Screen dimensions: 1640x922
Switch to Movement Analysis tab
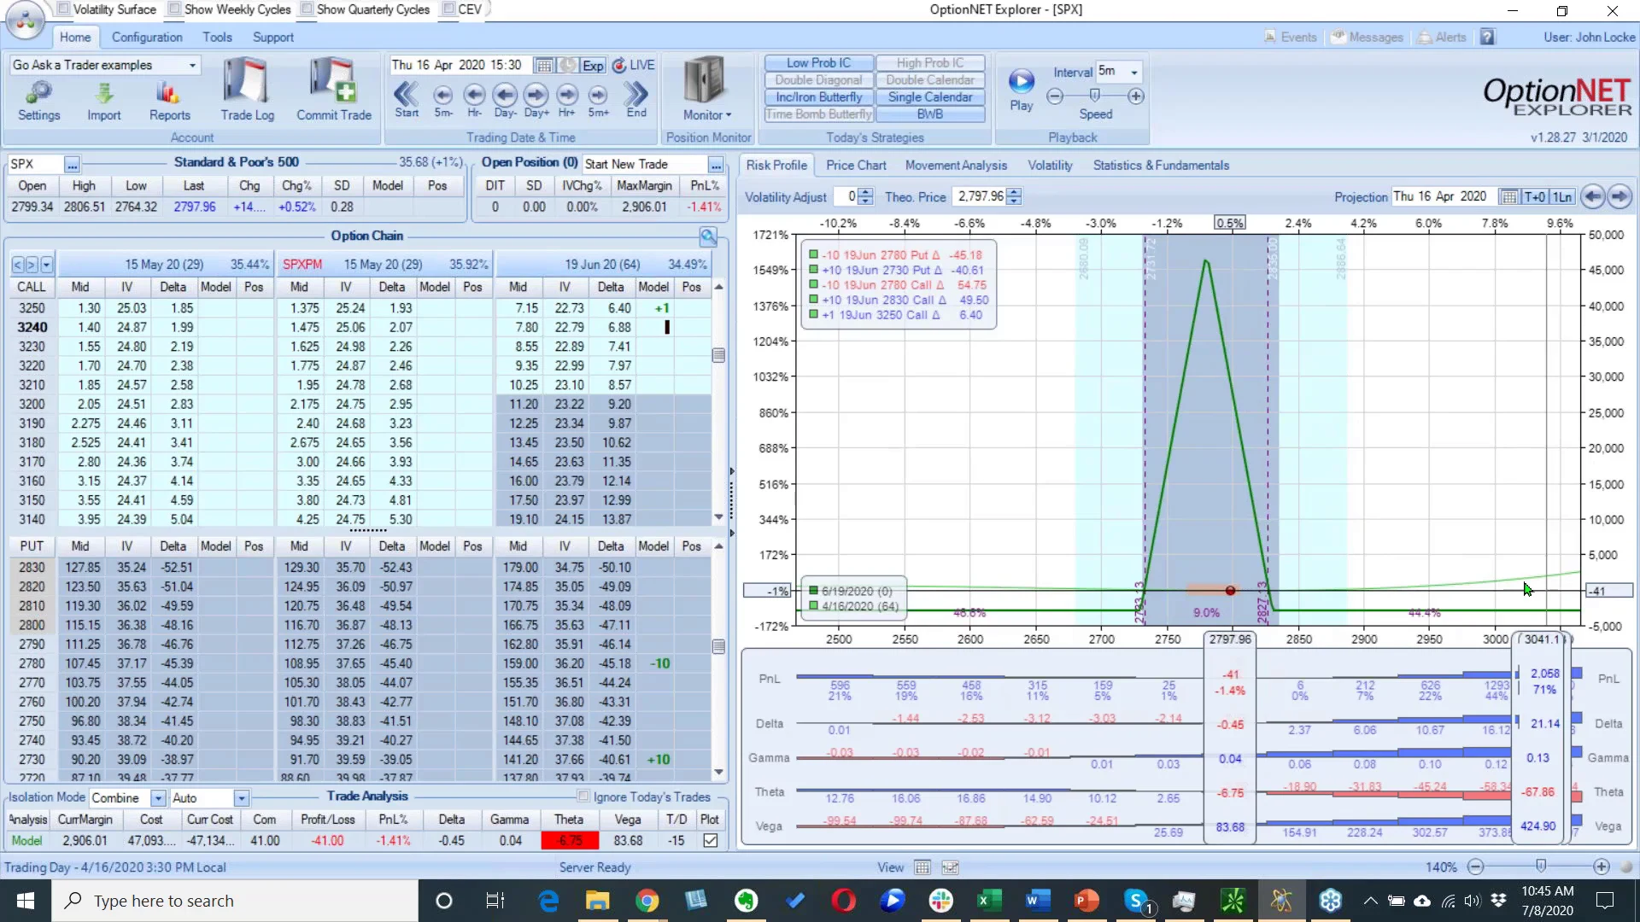[x=956, y=166]
